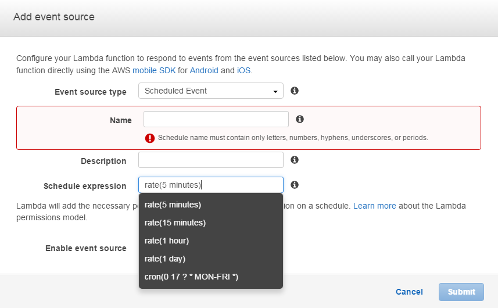498x308 pixels.
Task: Click the Learn more link
Action: (374, 206)
